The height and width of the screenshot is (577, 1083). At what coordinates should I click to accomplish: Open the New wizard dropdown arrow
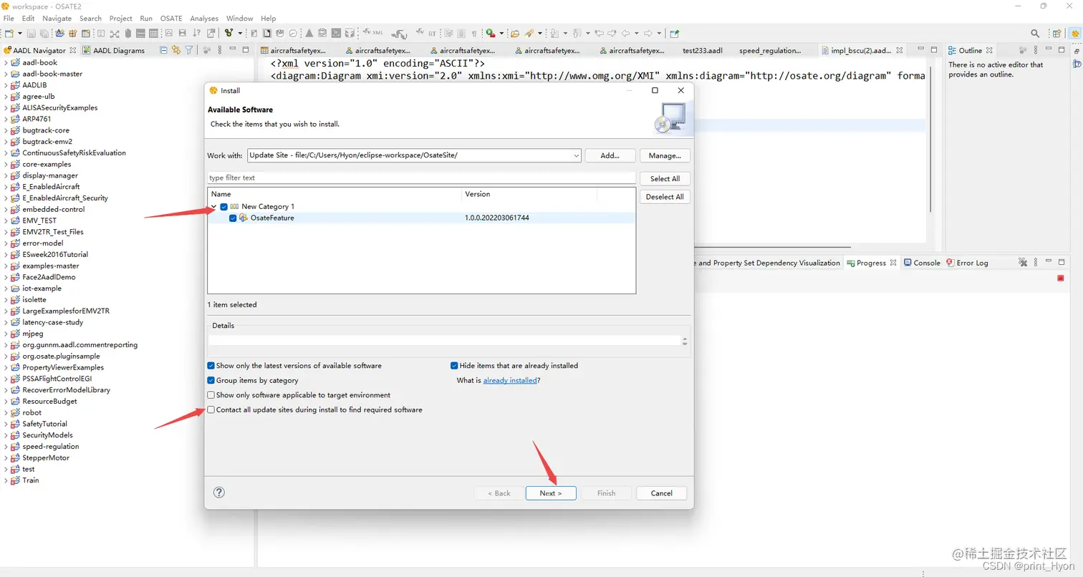(19, 33)
